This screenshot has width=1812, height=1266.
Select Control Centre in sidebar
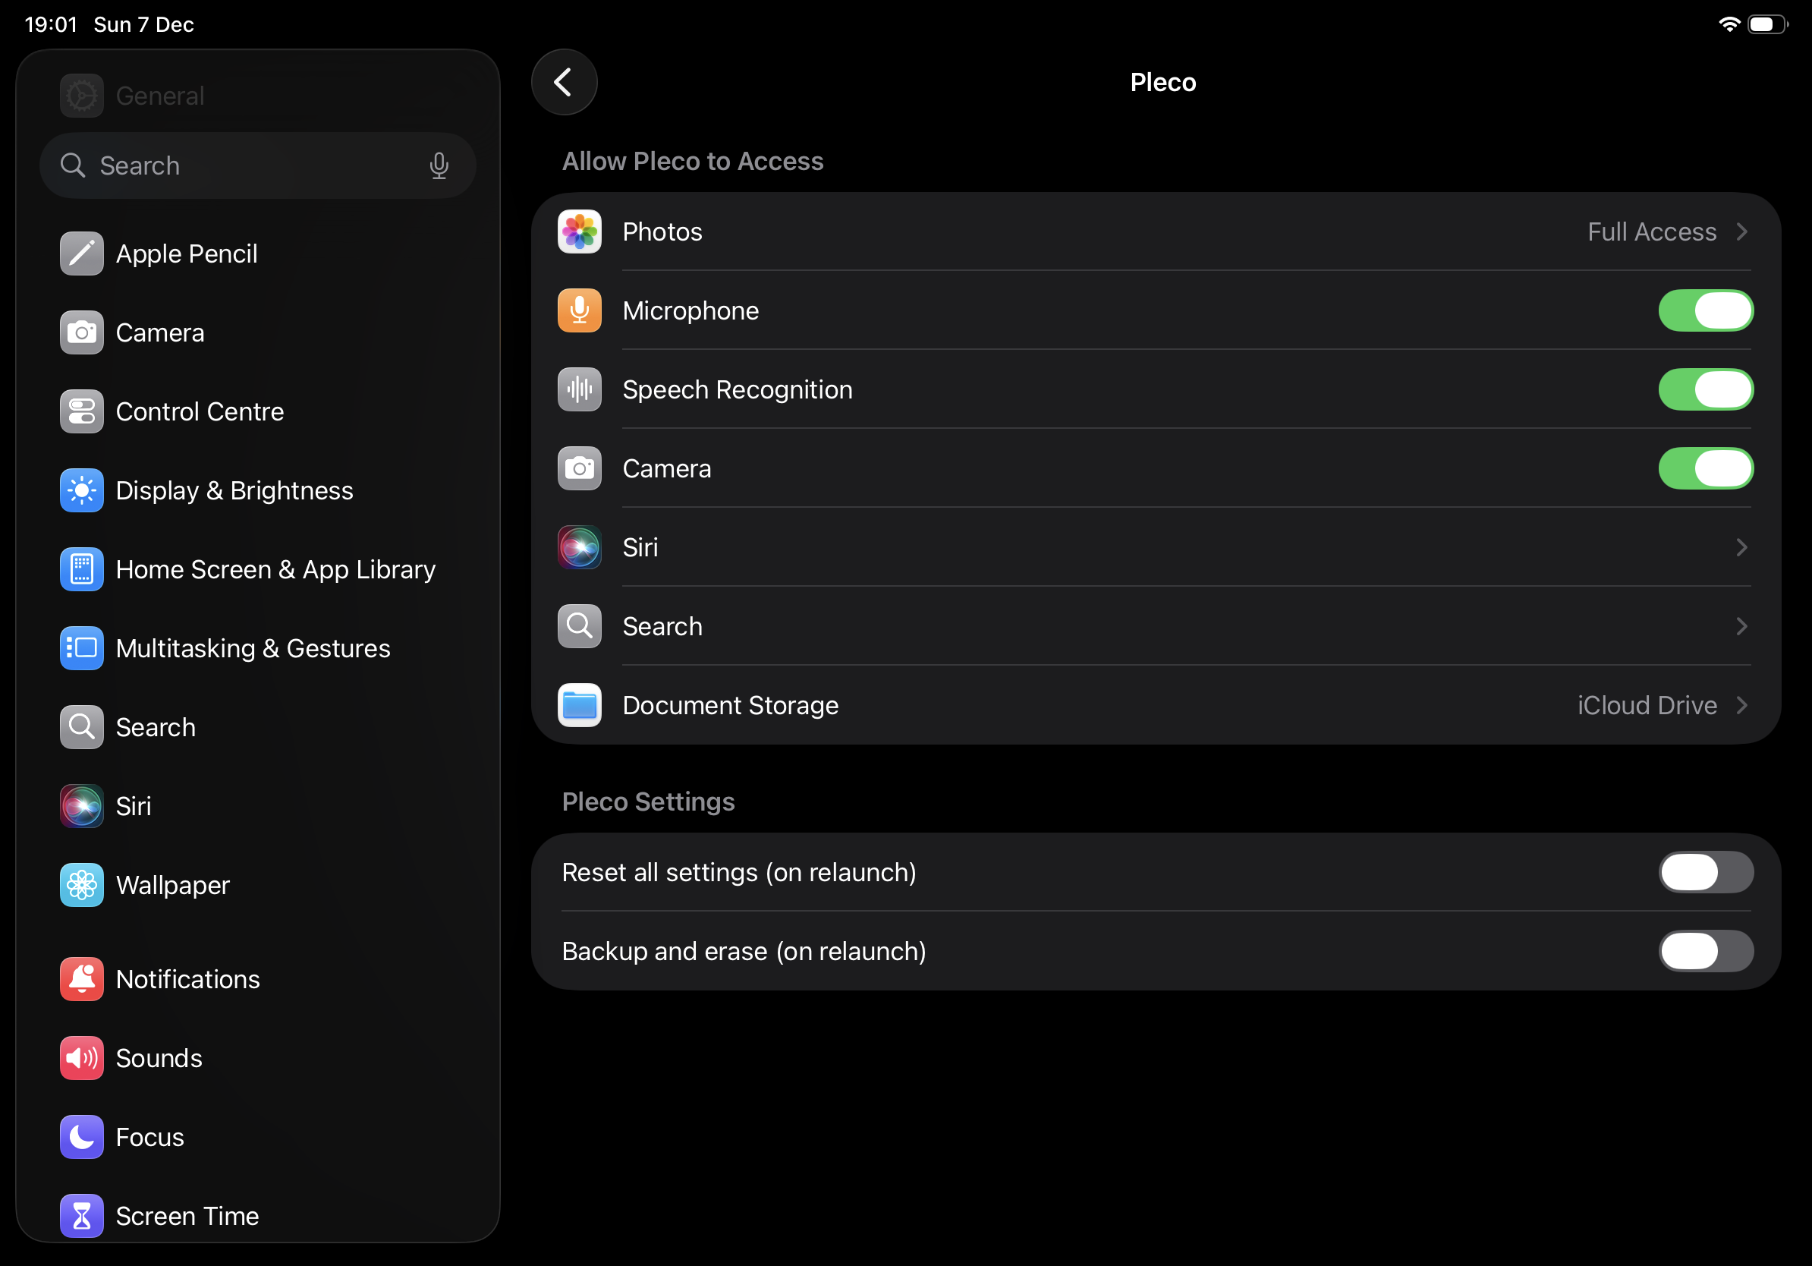[200, 411]
